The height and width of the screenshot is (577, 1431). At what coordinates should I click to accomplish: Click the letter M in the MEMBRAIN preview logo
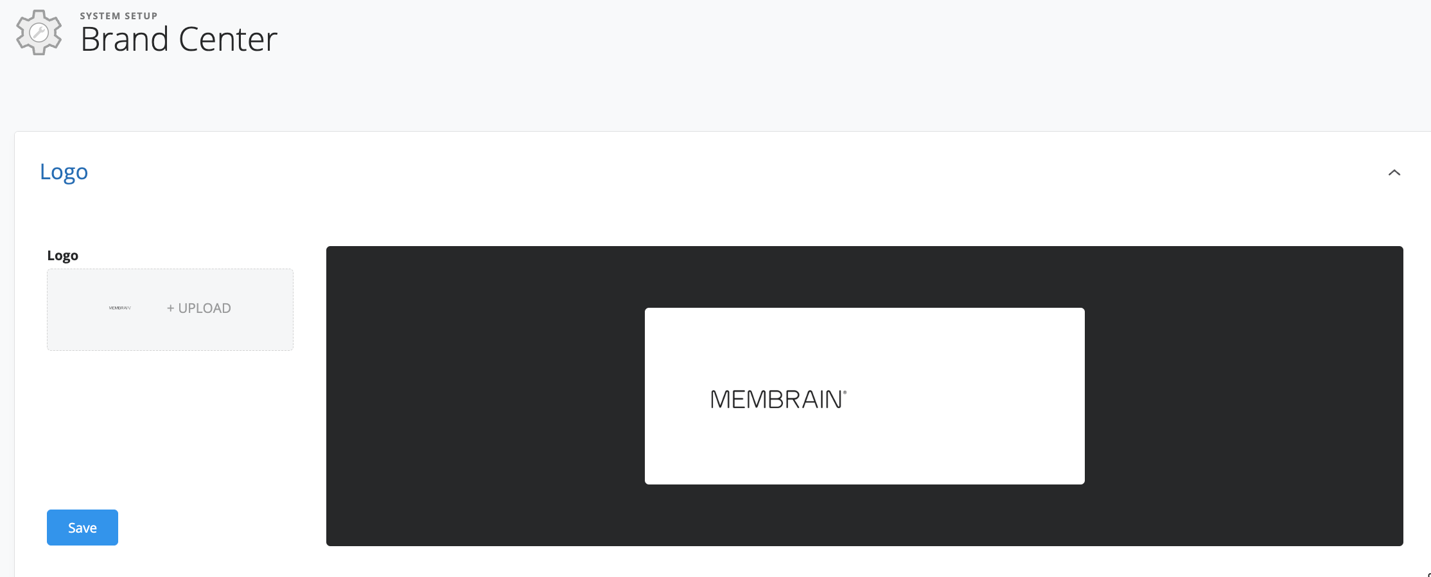click(x=720, y=400)
